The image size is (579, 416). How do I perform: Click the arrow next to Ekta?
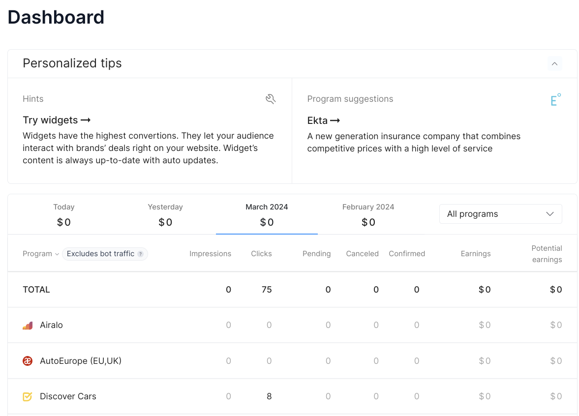pyautogui.click(x=335, y=120)
